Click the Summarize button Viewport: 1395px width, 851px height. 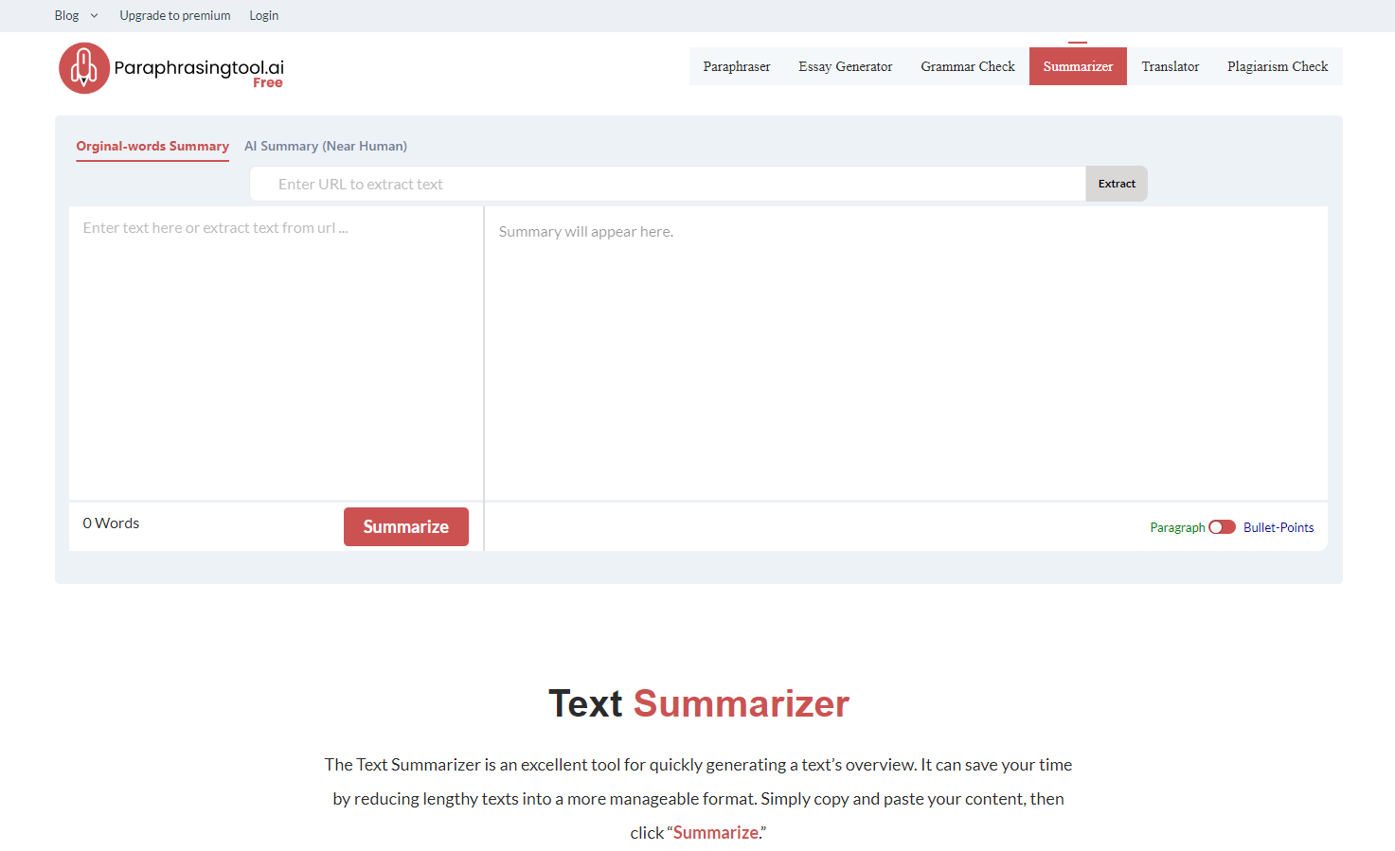tap(406, 527)
